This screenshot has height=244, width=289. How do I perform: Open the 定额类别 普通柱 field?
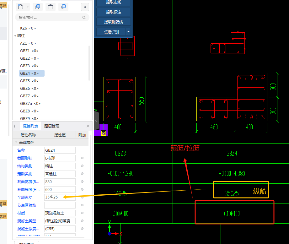60,174
